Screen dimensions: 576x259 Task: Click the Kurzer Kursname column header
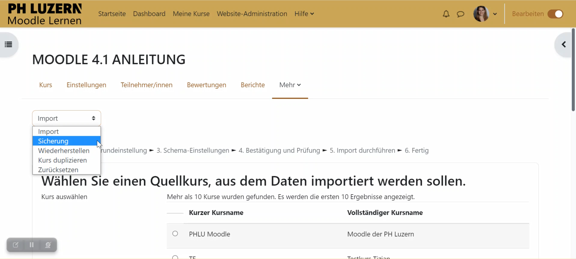pos(216,213)
